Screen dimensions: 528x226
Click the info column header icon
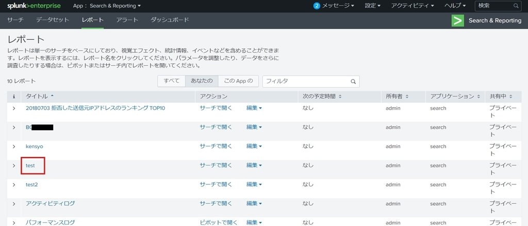click(13, 96)
